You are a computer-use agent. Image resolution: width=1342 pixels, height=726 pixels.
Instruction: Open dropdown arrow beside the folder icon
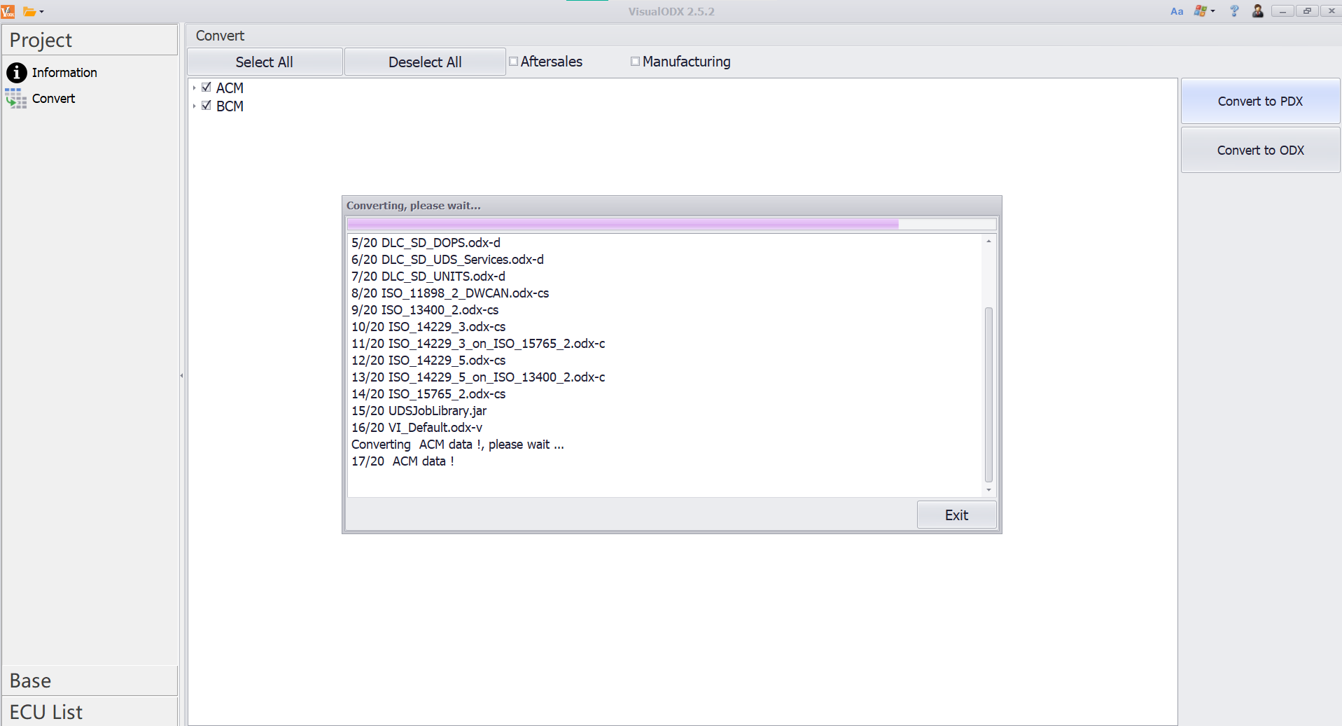tap(42, 12)
